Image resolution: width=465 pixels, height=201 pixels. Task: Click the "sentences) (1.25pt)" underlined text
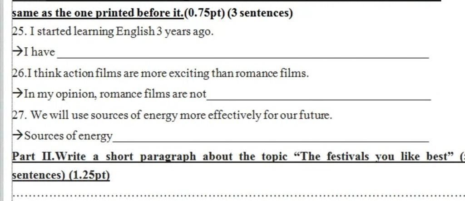[x=61, y=176]
